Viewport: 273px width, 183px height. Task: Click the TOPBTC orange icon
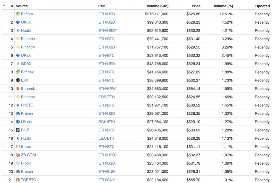coord(18,180)
